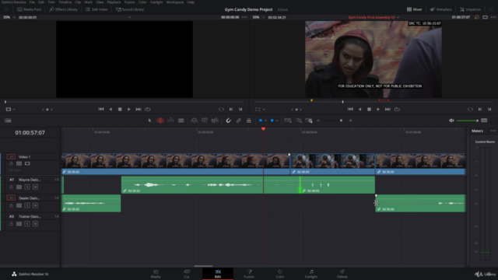This screenshot has width=498, height=280.
Task: Disable the Video 1 track
Action: click(27, 163)
